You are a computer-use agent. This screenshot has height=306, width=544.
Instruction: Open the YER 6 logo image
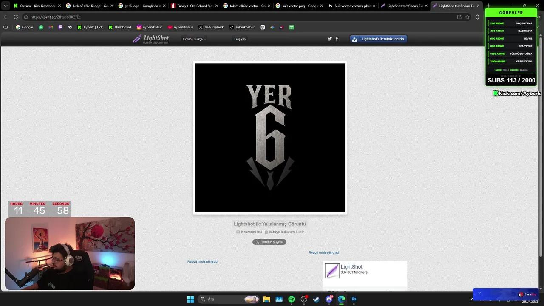click(x=270, y=138)
